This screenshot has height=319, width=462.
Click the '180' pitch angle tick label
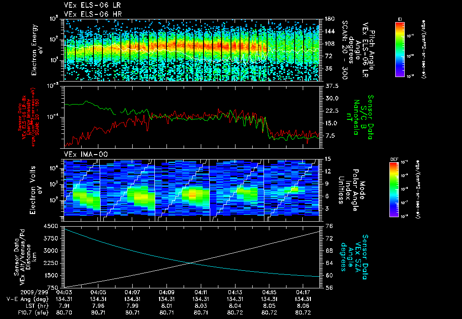(329, 19)
